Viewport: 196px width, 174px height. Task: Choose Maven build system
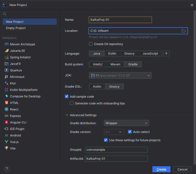115,64
